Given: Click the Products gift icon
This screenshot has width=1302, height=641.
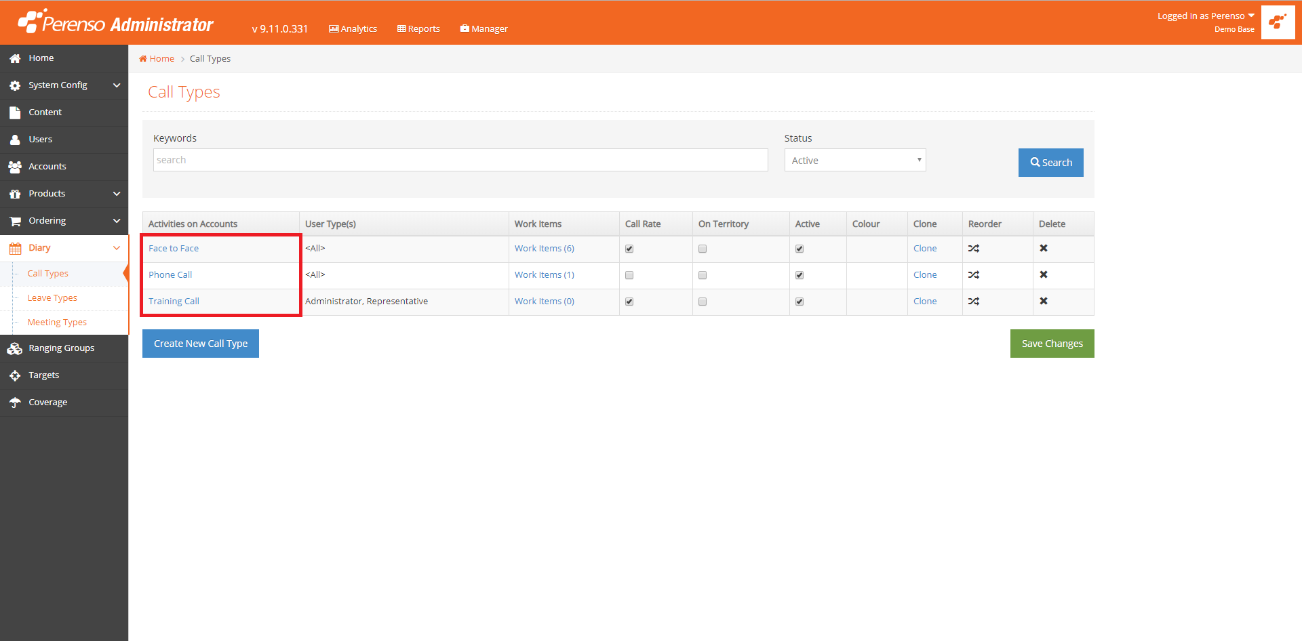Looking at the screenshot, I should [15, 194].
